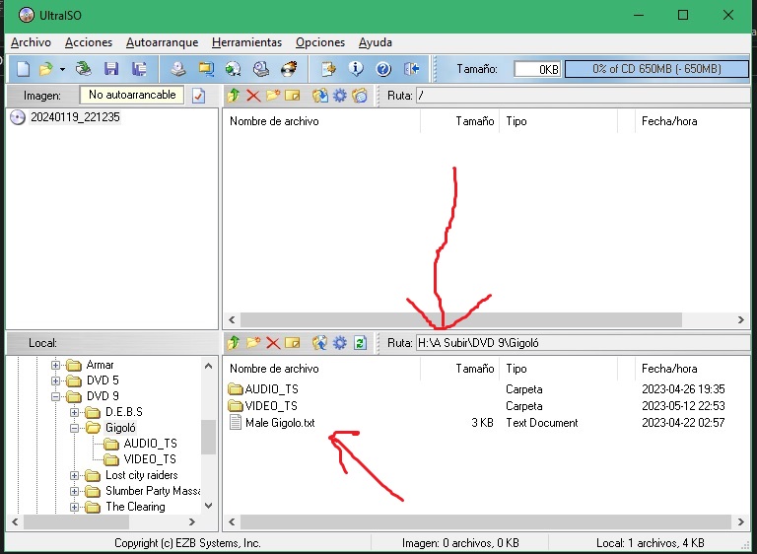Expand the Lost city raiders folder node
757x554 pixels.
tap(74, 476)
